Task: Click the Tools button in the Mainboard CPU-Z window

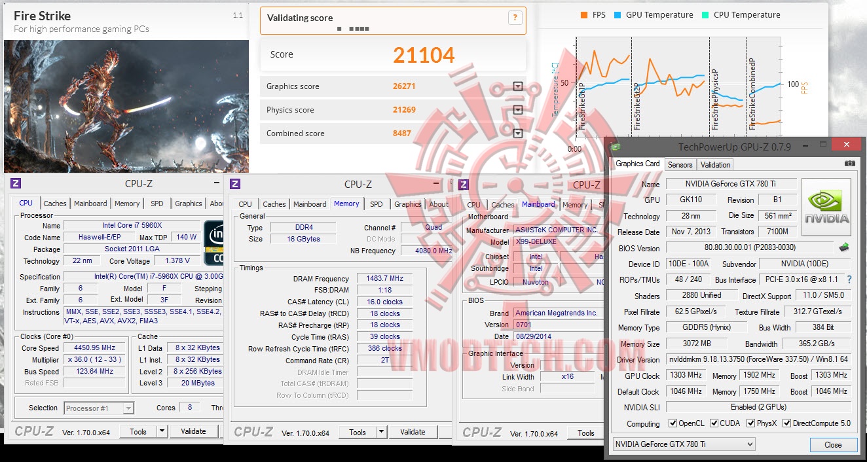Action: click(x=586, y=433)
